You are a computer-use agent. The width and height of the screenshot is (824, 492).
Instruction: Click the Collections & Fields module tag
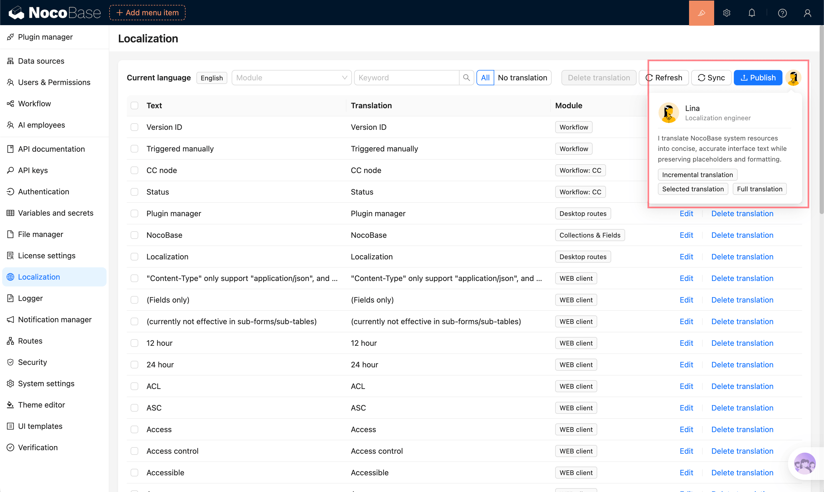[590, 235]
